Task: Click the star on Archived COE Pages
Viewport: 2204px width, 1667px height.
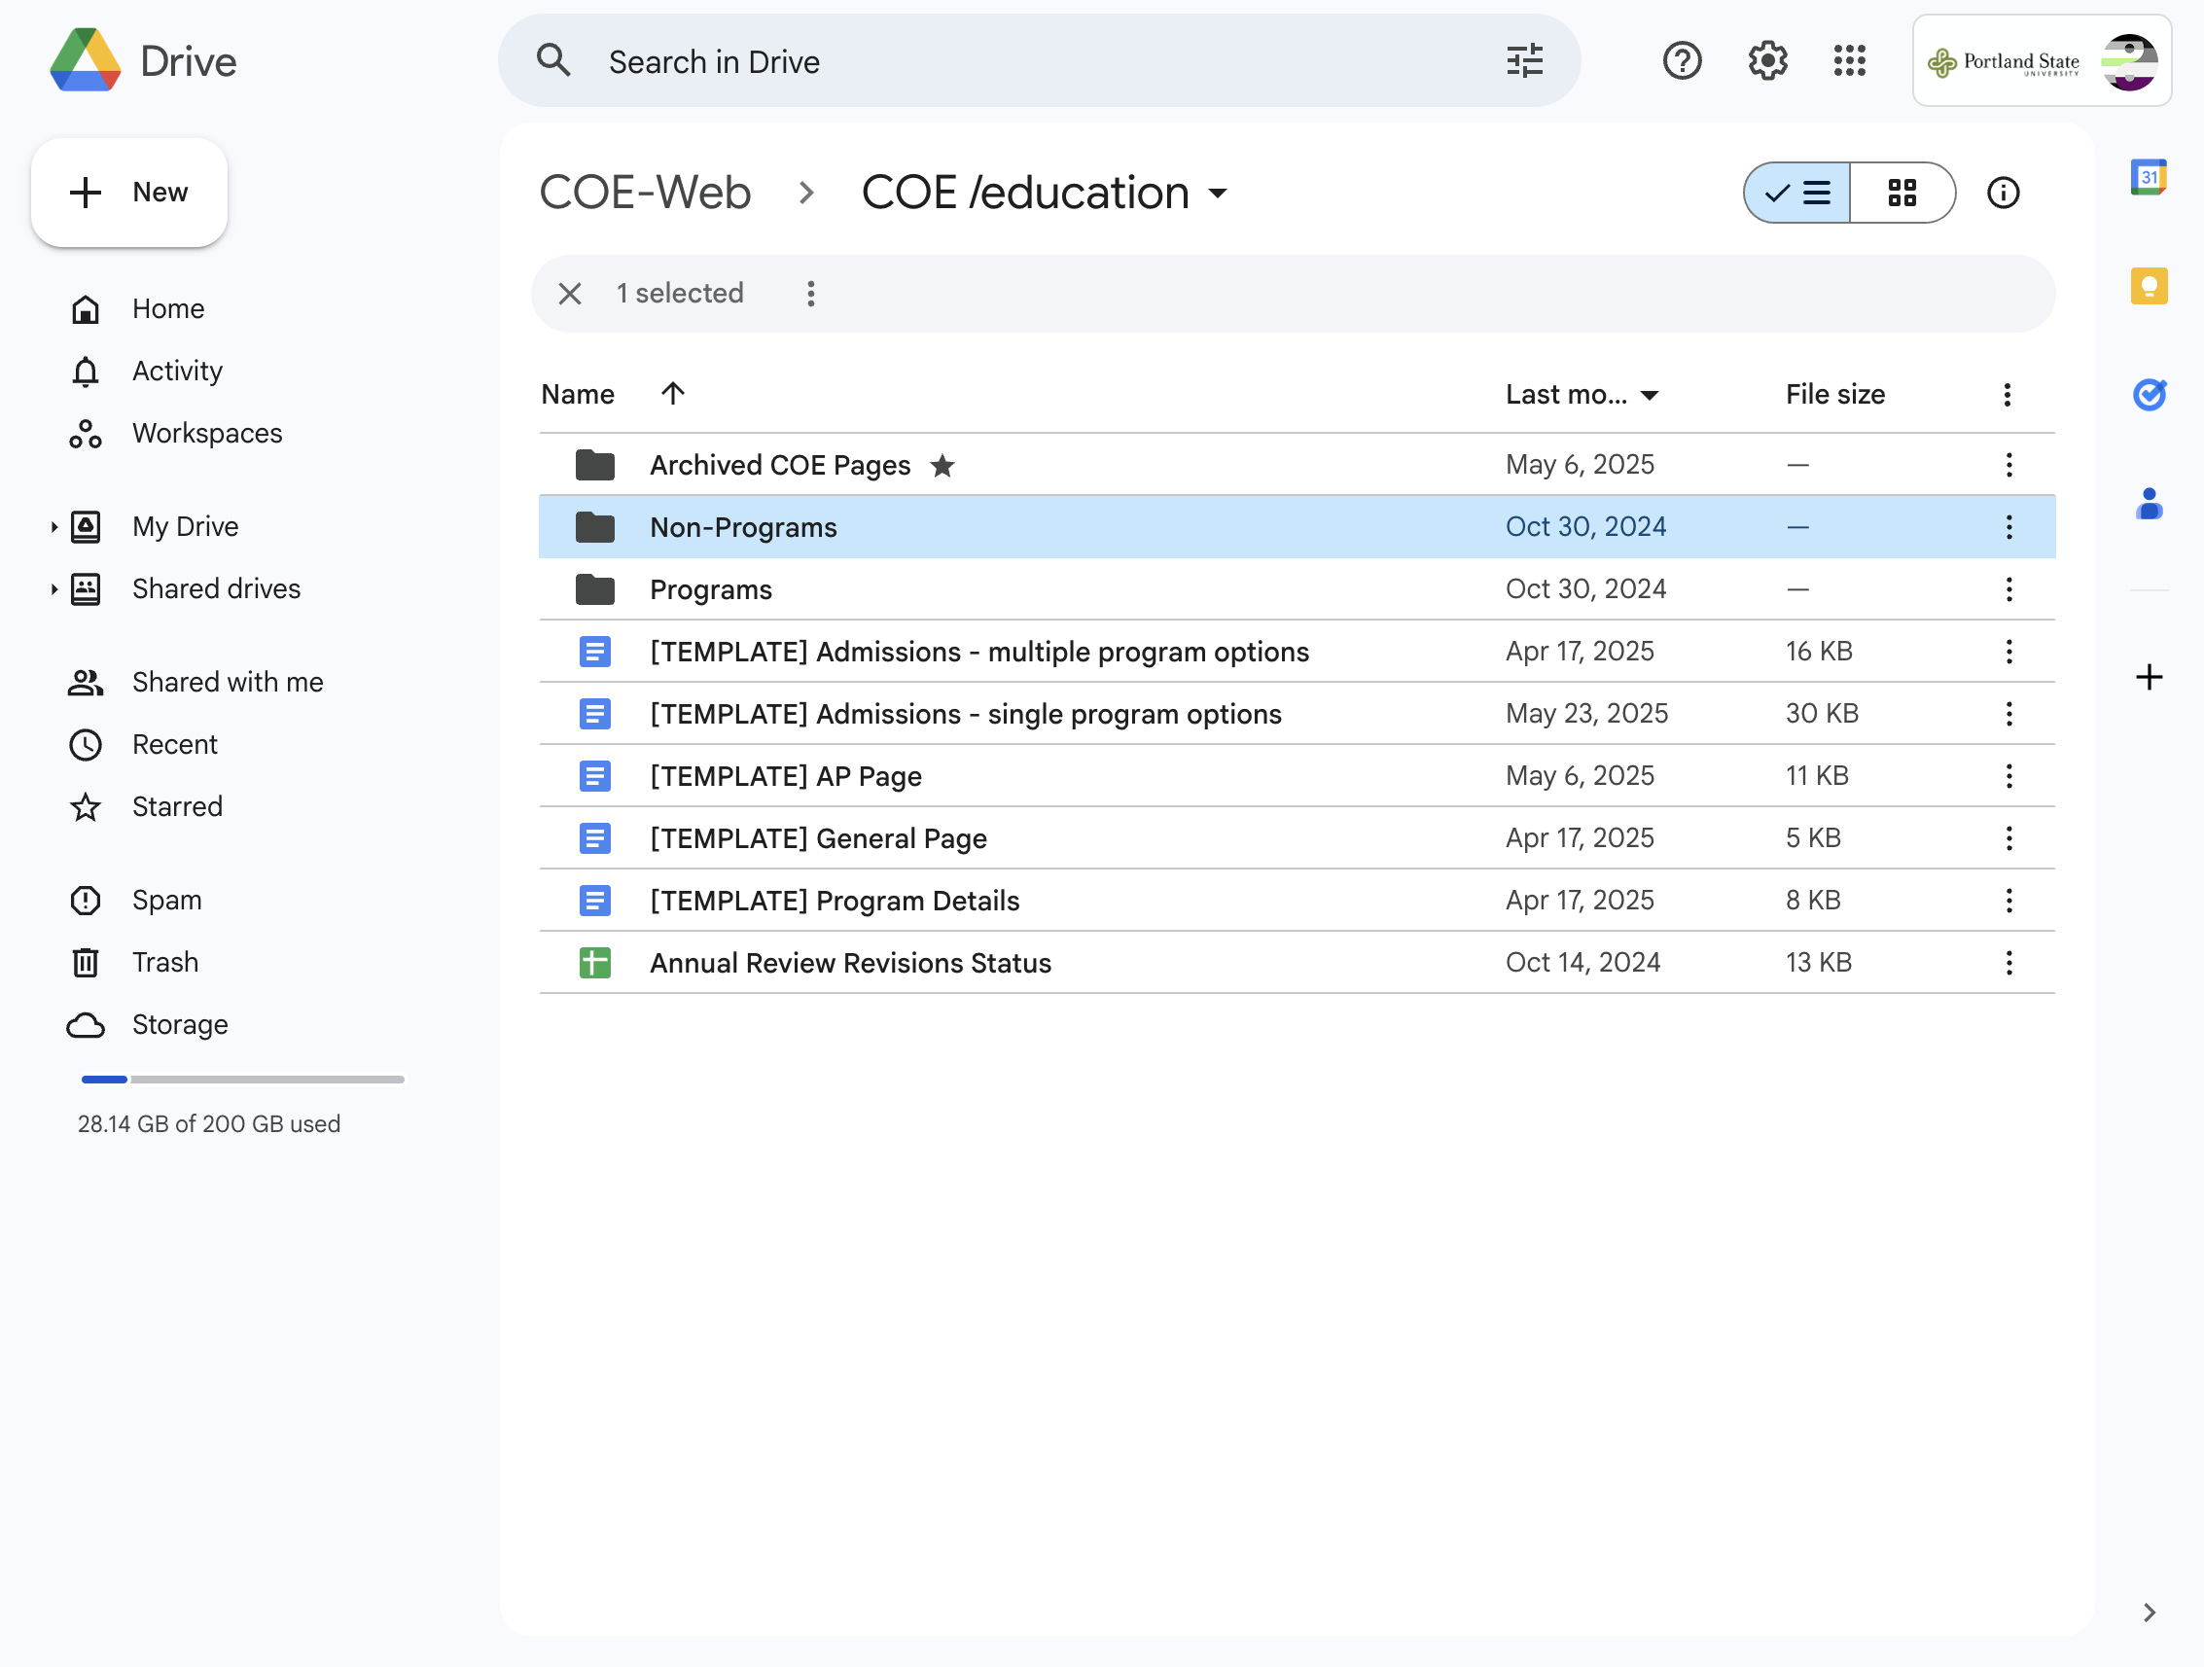Action: pos(942,465)
